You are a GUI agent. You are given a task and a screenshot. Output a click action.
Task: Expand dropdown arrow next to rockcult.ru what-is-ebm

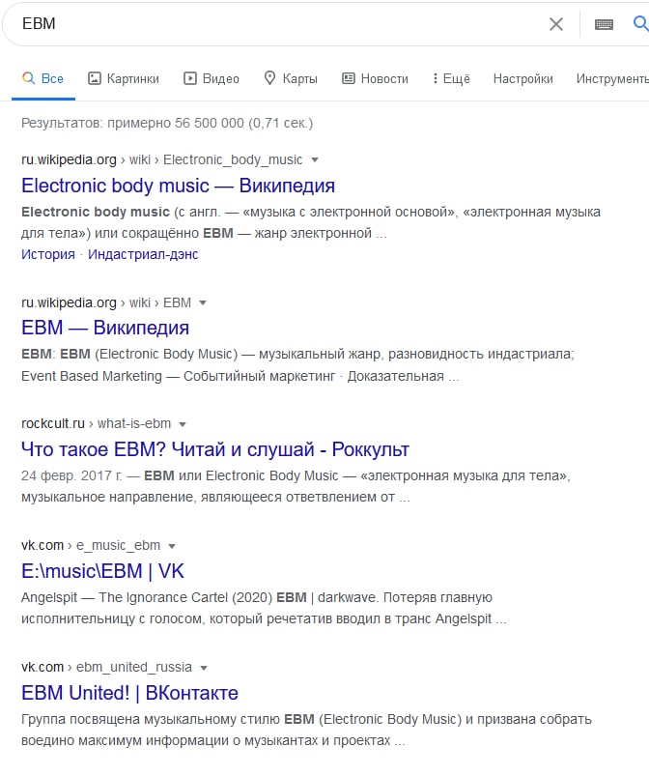click(182, 424)
